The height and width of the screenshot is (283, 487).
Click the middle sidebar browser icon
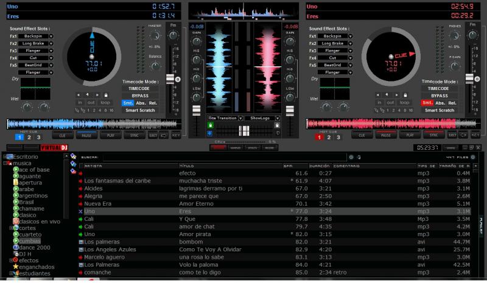click(73, 164)
